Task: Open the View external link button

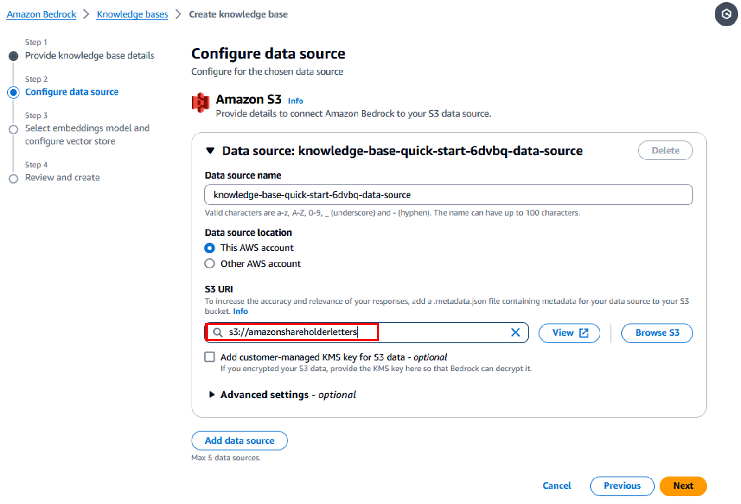Action: [x=569, y=333]
